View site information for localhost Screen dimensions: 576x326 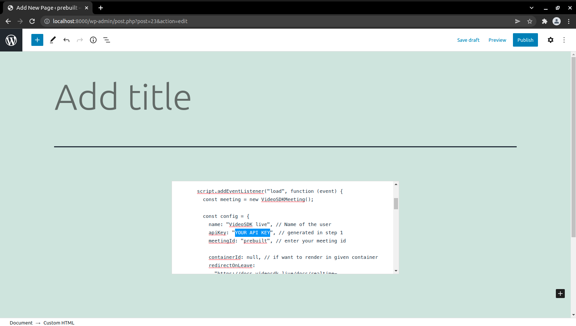[47, 21]
